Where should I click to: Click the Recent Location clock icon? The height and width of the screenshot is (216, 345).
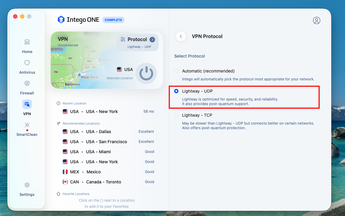pyautogui.click(x=58, y=103)
